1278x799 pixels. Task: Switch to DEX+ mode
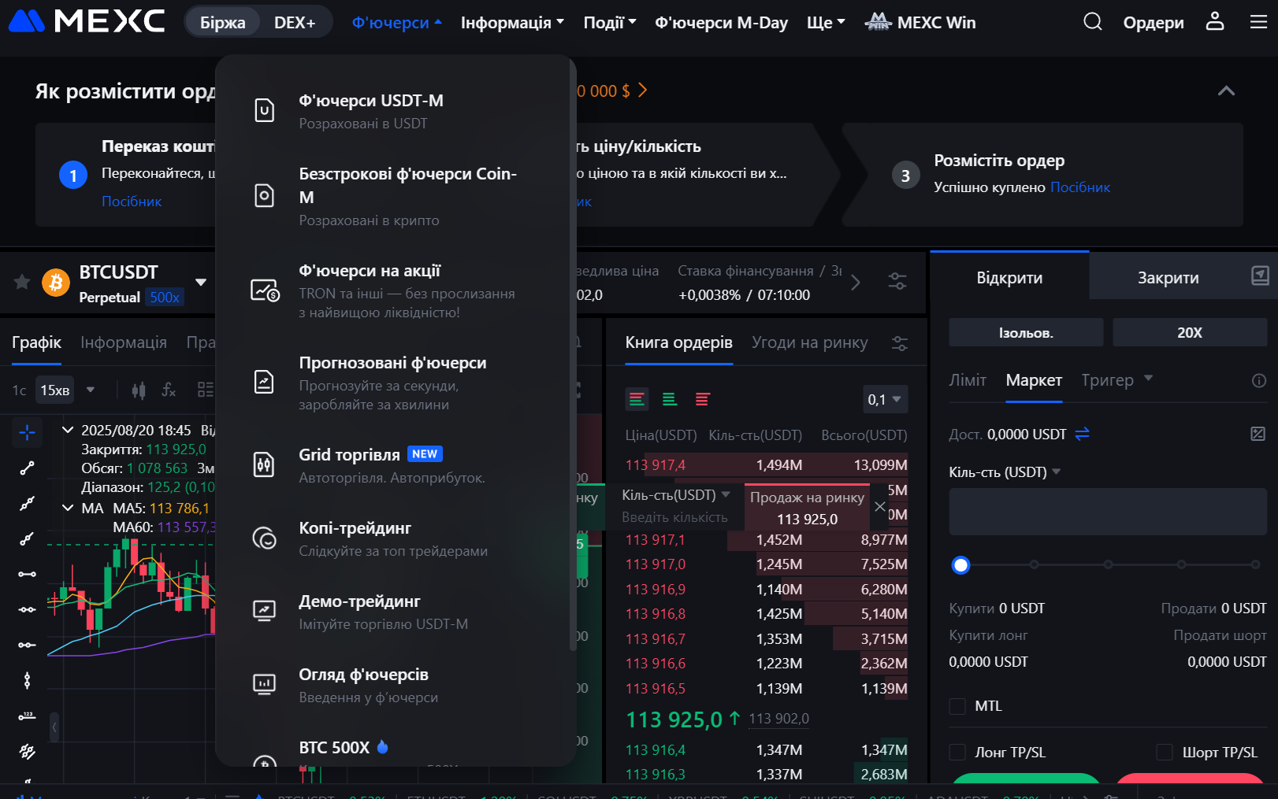295,22
